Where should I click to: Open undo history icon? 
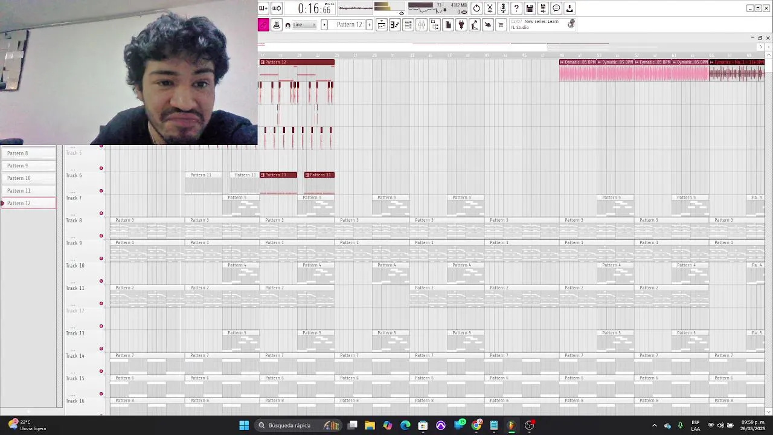click(x=476, y=8)
